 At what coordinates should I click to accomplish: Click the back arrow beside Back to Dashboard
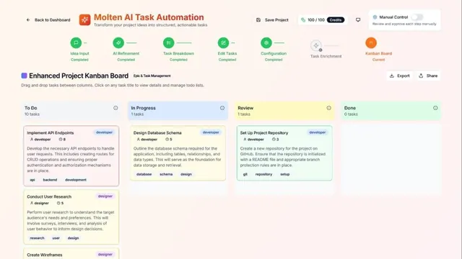[28, 20]
